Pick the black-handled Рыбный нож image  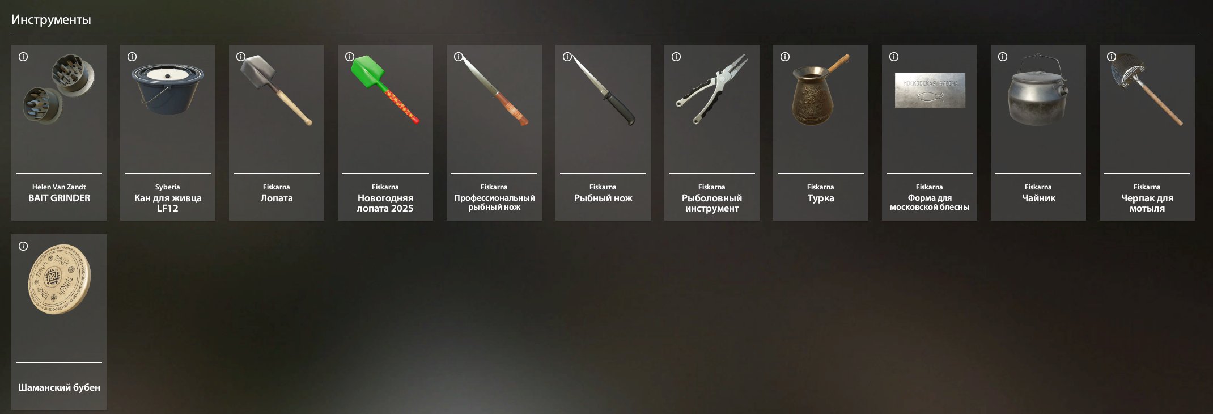pos(604,90)
